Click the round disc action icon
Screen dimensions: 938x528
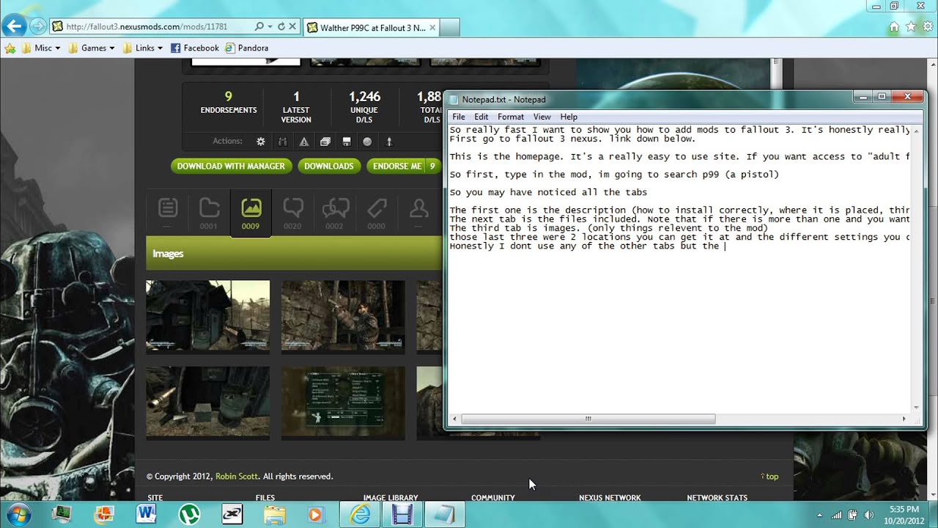pos(368,142)
